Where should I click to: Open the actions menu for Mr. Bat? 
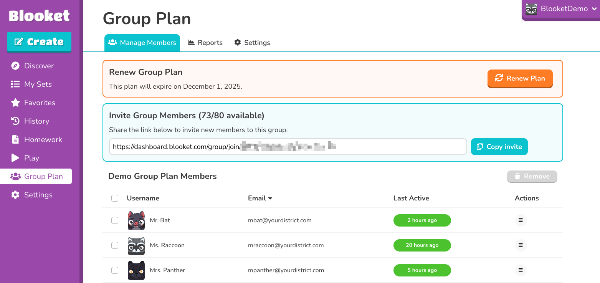coord(521,220)
